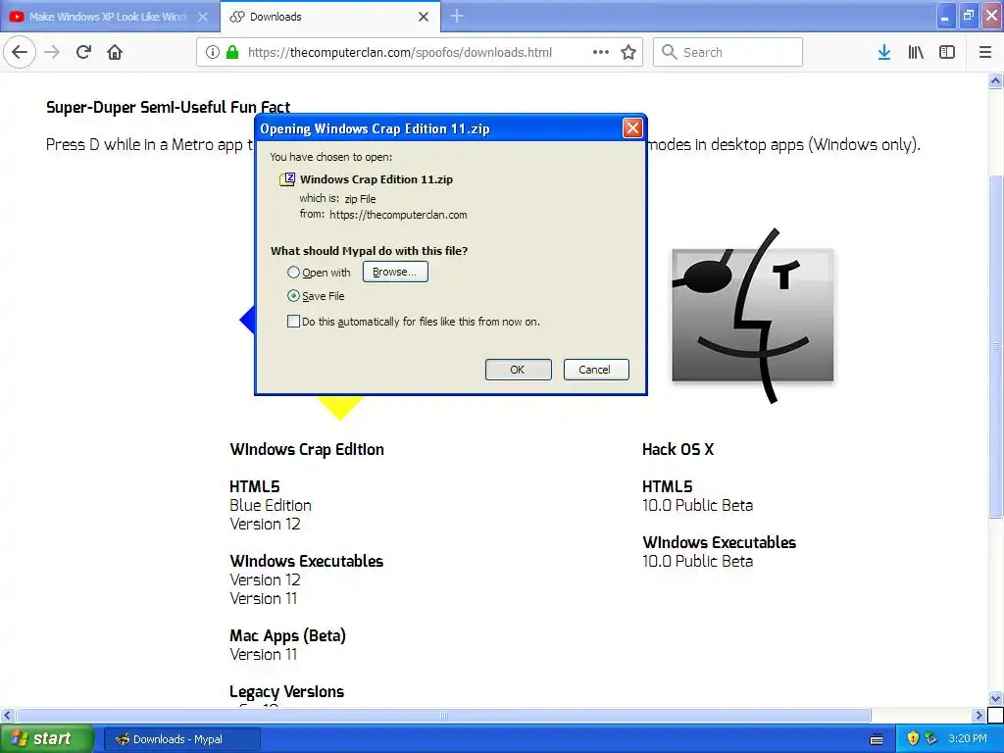Select the Downloads tab

(x=329, y=17)
